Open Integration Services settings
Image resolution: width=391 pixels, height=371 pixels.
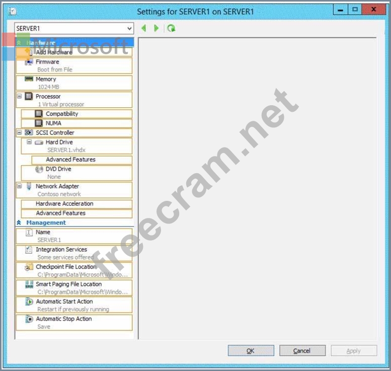(x=74, y=253)
